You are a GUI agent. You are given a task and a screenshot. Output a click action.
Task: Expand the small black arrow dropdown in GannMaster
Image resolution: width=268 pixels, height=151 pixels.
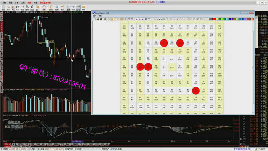(152, 19)
